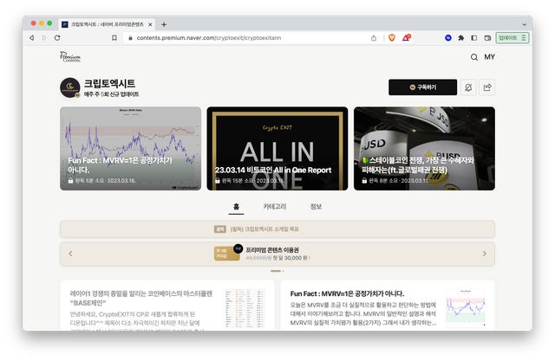Switch to the 정보 tab

tap(316, 207)
